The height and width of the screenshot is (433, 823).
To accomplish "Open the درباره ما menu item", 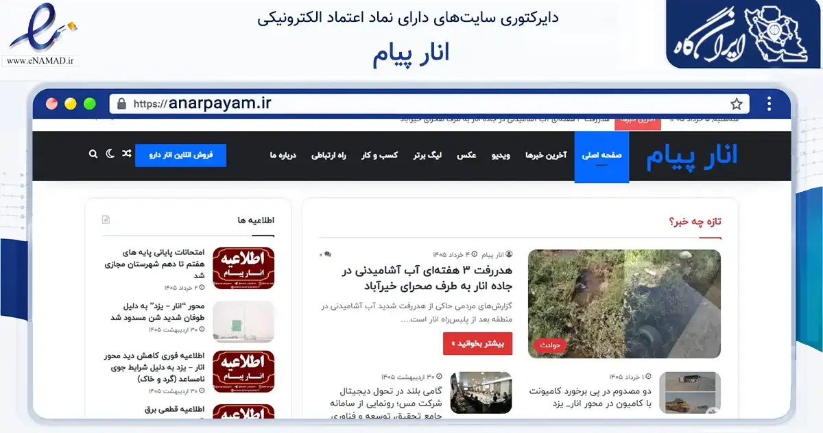I will pyautogui.click(x=283, y=156).
